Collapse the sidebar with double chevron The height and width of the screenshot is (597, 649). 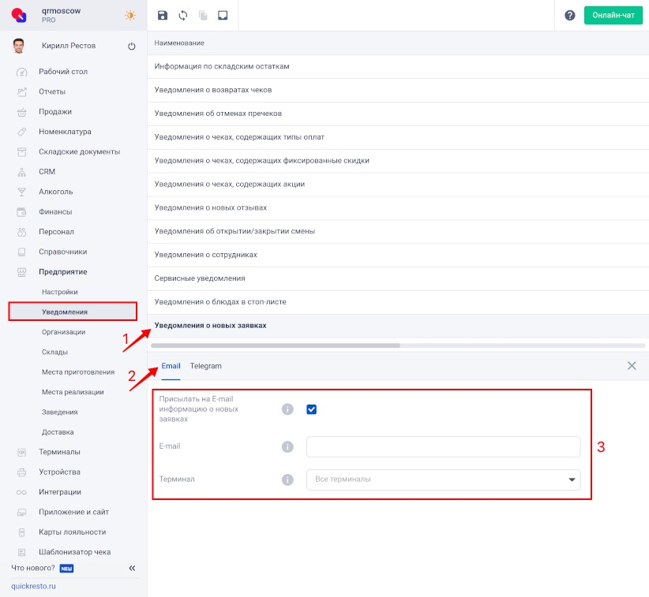132,568
